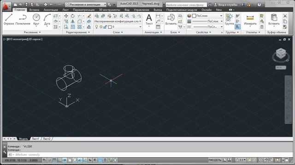295x165 pixels.
Task: Open the lineweight ПоСлою dropdown
Action: click(x=207, y=22)
